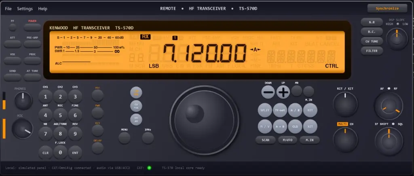Click the Synchronize button
This screenshot has width=414, height=176.
pos(387,8)
